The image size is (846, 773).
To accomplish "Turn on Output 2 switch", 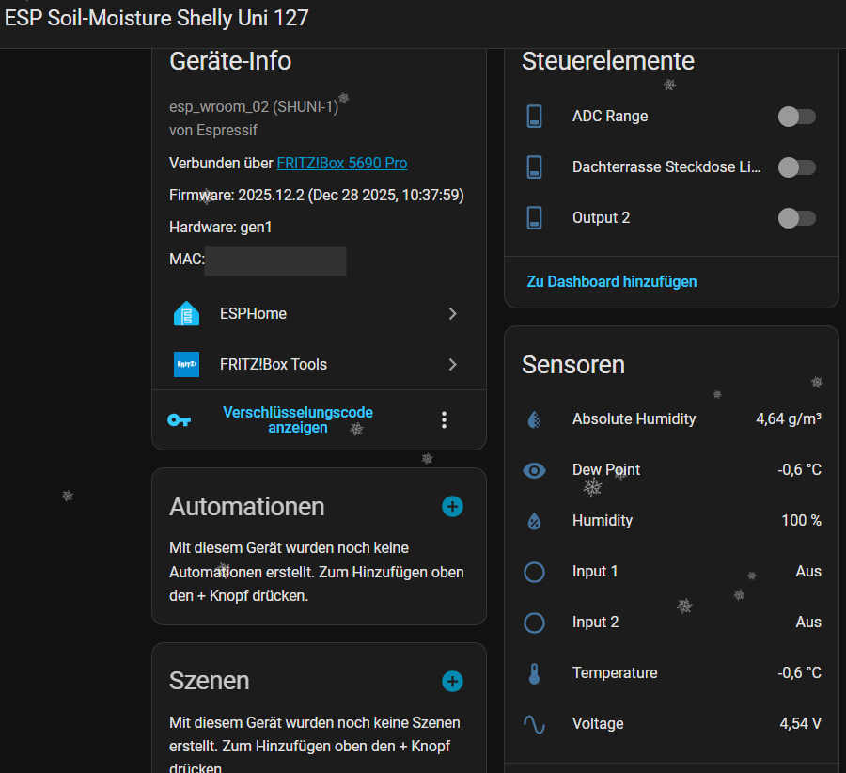I will (796, 218).
